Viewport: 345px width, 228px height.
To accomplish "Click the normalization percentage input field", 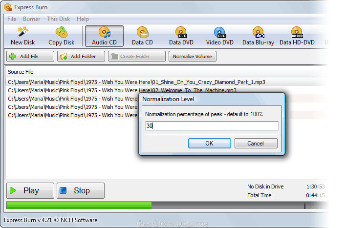I will pos(212,126).
